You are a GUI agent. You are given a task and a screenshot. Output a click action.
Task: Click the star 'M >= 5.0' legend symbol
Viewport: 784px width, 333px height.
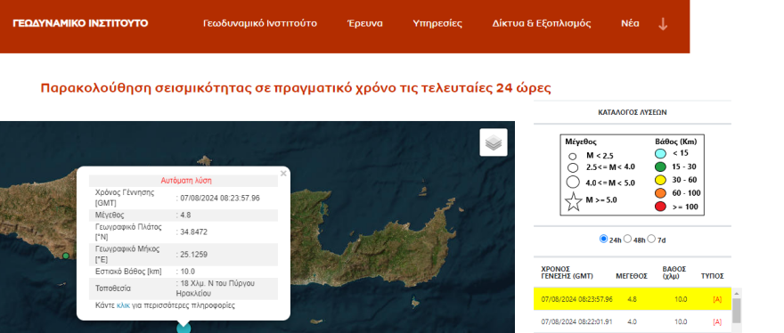click(574, 201)
